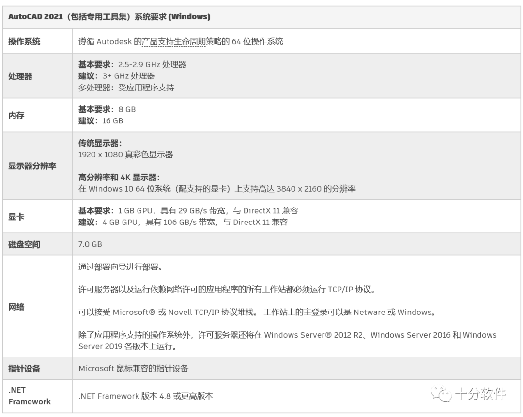
Task: Click the '多处理器: 受应用程序支持' line
Action: (x=126, y=88)
